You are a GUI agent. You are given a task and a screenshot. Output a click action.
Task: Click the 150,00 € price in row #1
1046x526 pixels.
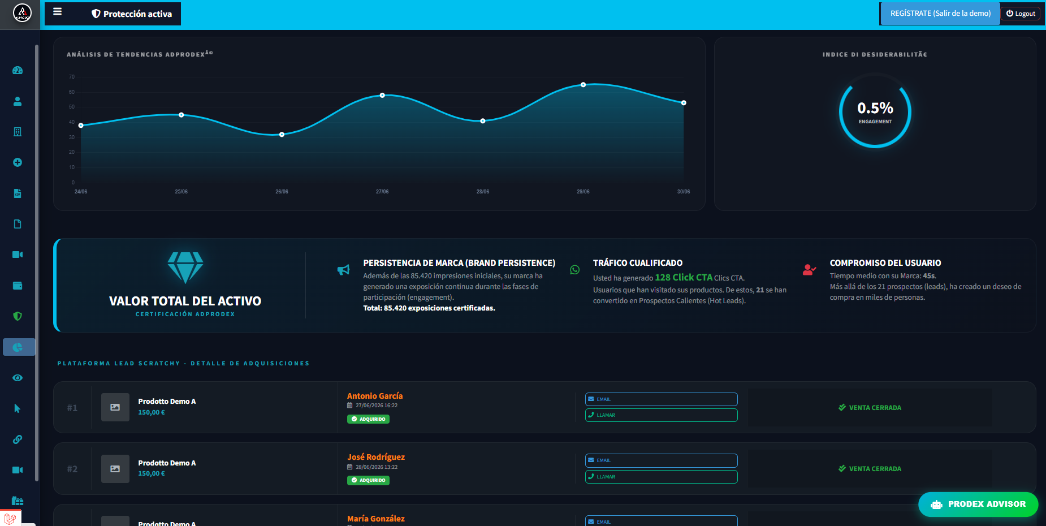[x=152, y=412]
